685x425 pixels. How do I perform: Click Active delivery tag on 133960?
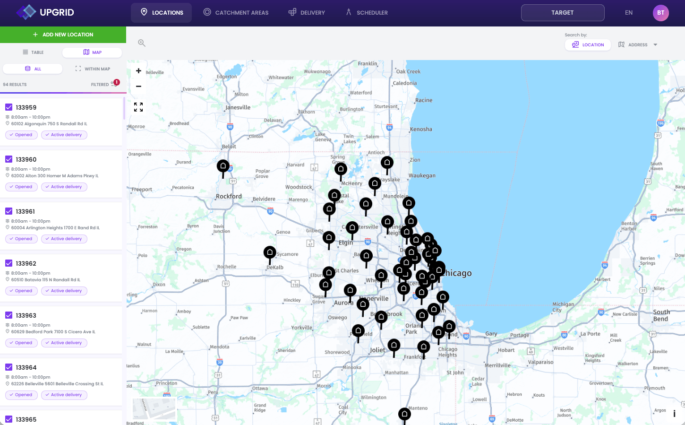(x=64, y=187)
